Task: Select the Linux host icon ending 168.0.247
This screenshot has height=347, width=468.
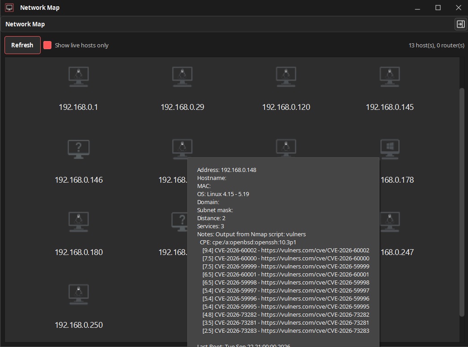Action: pos(390,222)
